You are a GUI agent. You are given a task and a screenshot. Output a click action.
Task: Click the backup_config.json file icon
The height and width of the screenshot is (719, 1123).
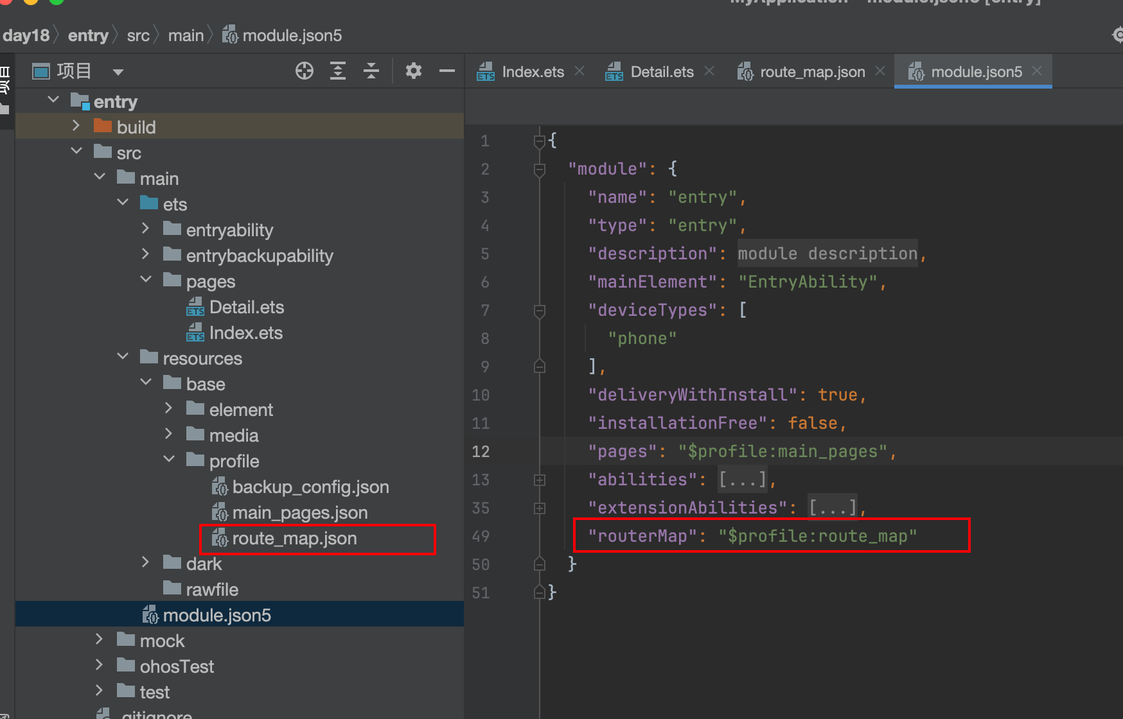220,487
